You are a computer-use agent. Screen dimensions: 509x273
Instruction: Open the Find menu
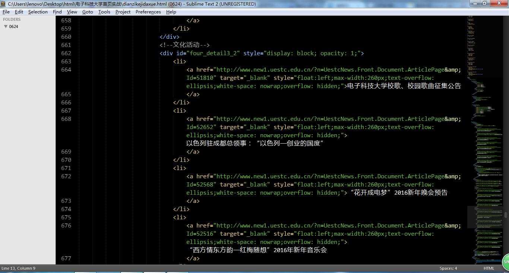coord(57,12)
